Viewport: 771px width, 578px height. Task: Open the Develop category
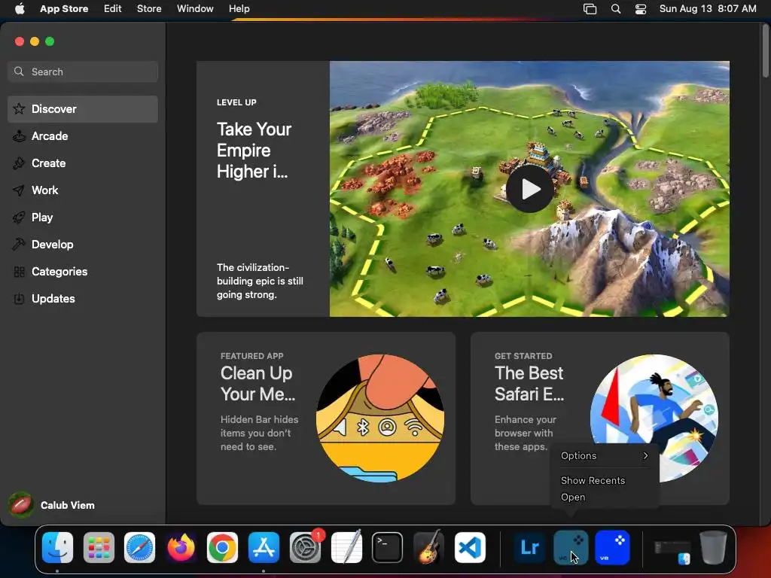pos(83,245)
